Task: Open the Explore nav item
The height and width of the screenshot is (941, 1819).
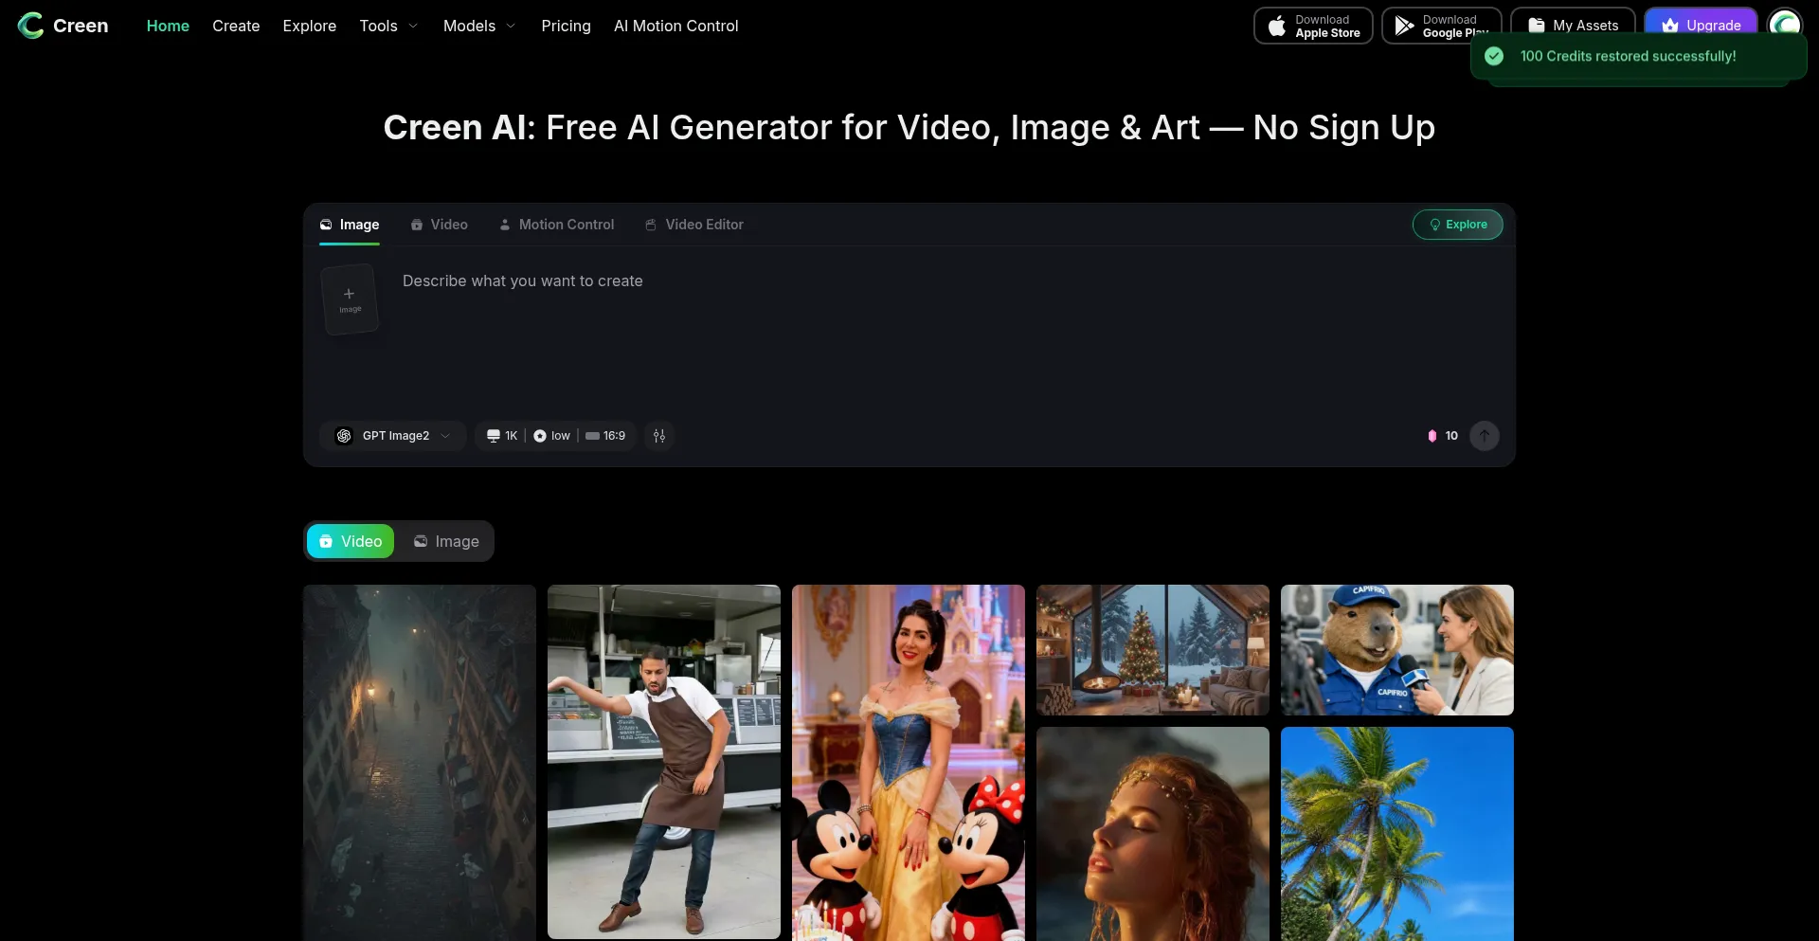Action: (x=310, y=26)
